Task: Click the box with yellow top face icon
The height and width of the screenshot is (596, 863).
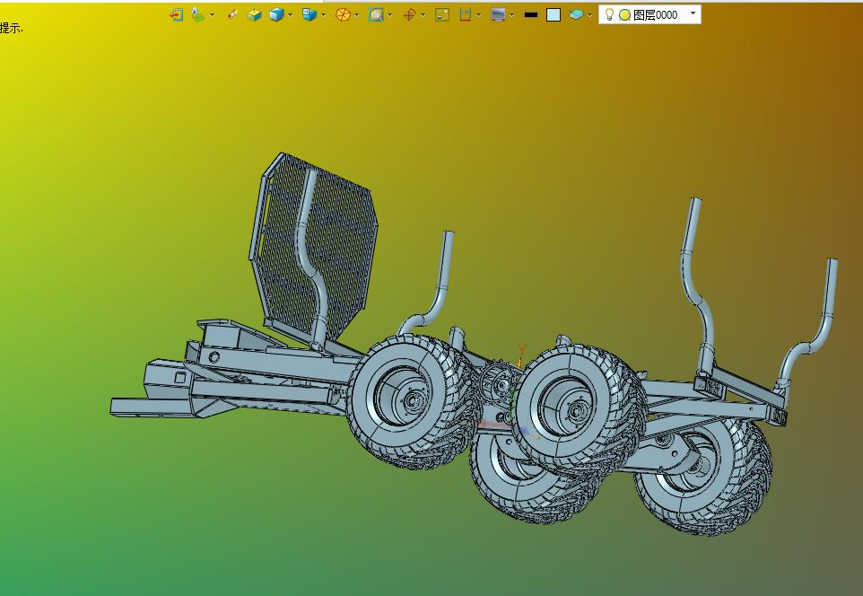Action: pyautogui.click(x=254, y=14)
